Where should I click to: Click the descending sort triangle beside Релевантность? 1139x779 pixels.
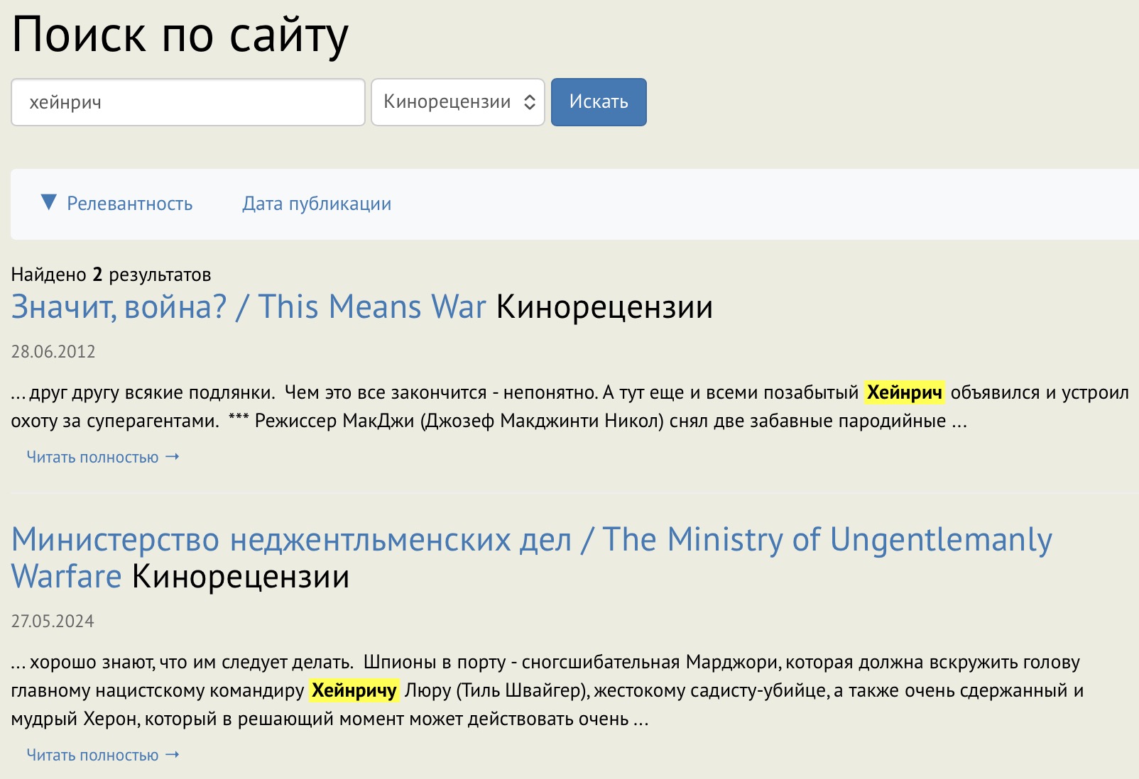[48, 203]
